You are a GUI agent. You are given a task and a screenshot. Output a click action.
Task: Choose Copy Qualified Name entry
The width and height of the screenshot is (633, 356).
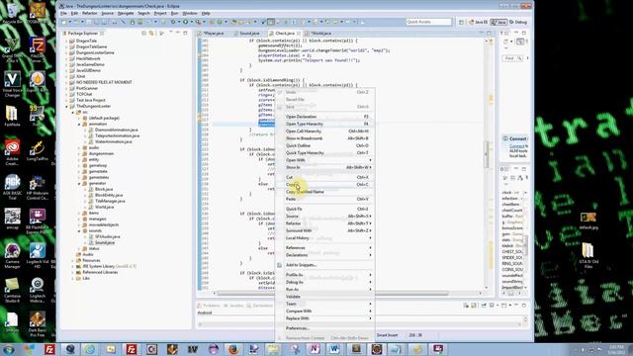[325, 192]
